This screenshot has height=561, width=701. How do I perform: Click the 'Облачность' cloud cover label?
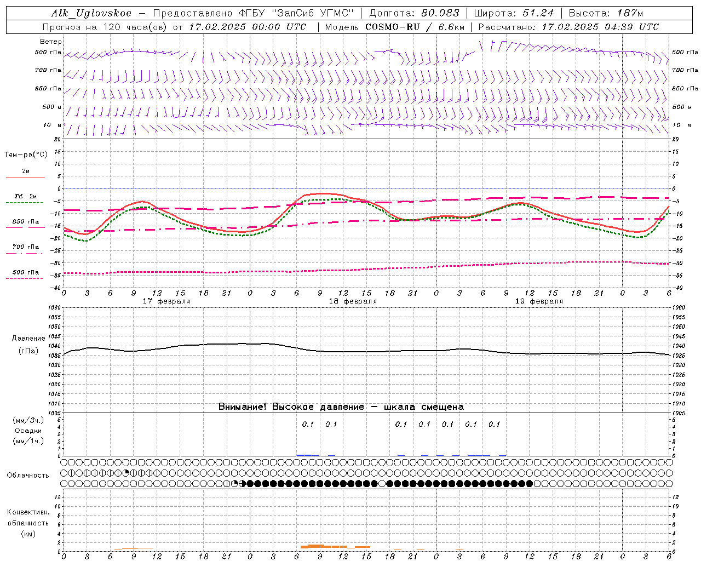click(28, 476)
